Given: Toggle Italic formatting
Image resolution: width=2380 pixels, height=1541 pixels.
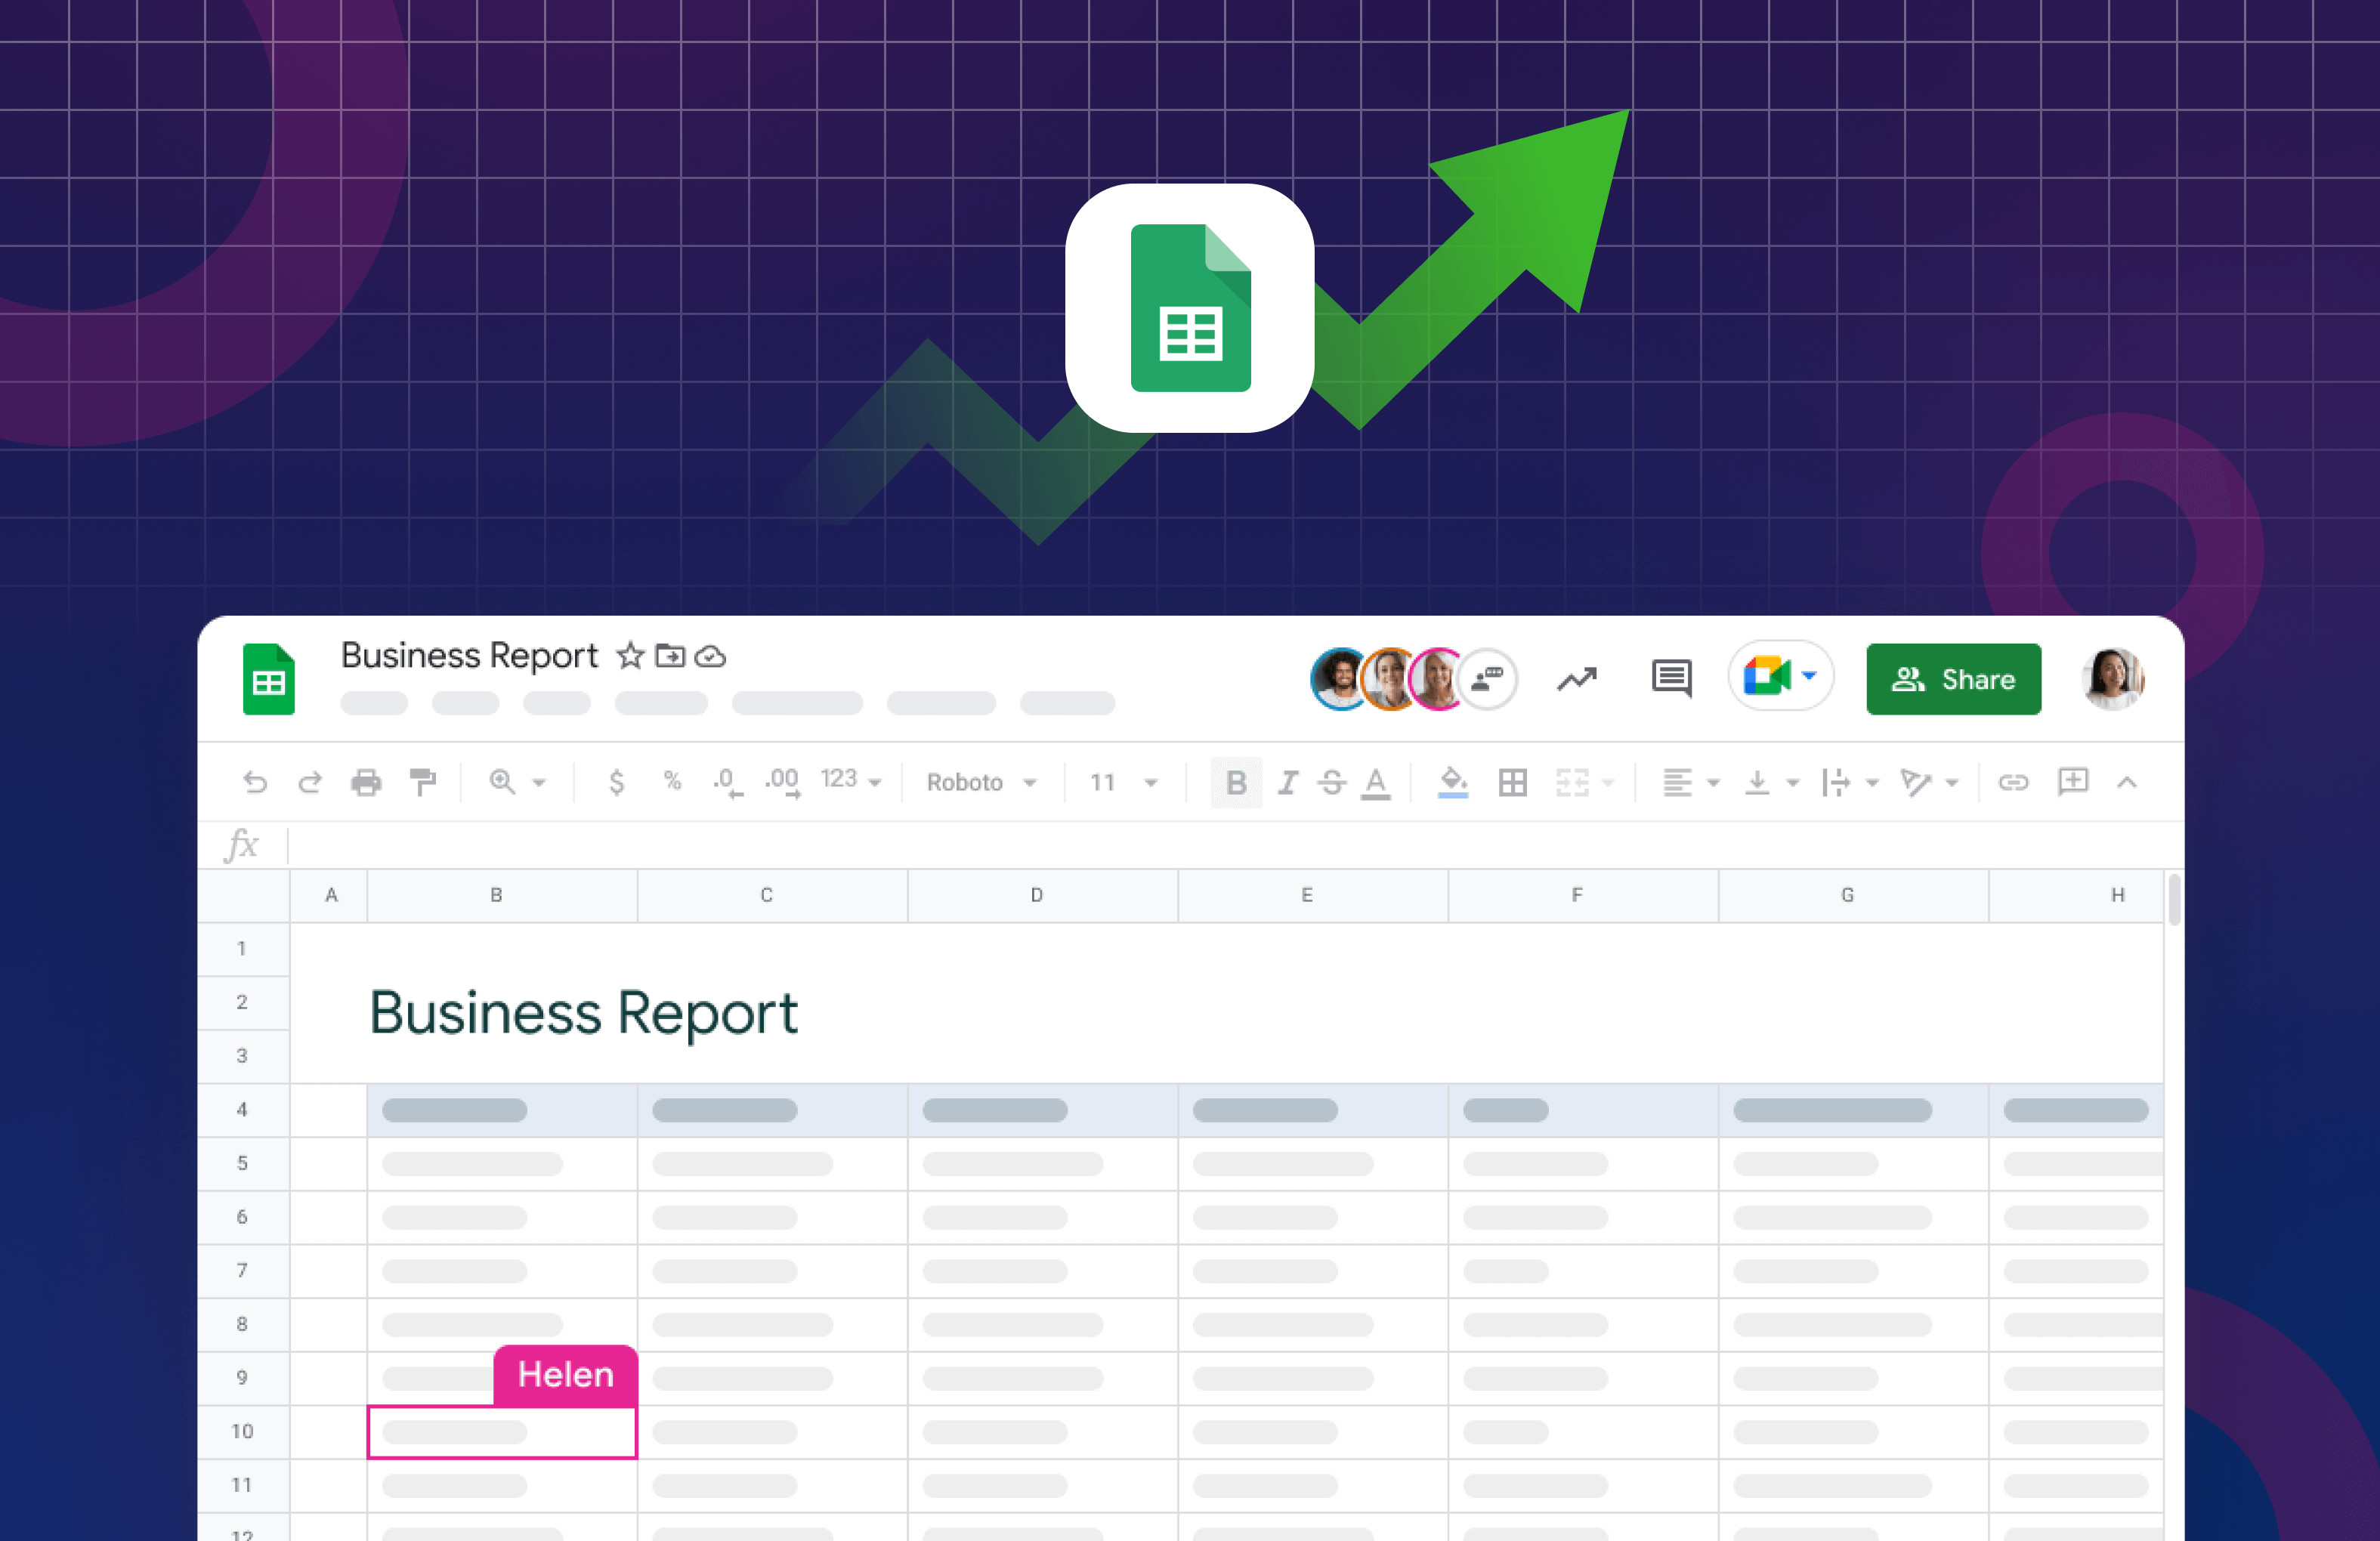Looking at the screenshot, I should point(1288,782).
